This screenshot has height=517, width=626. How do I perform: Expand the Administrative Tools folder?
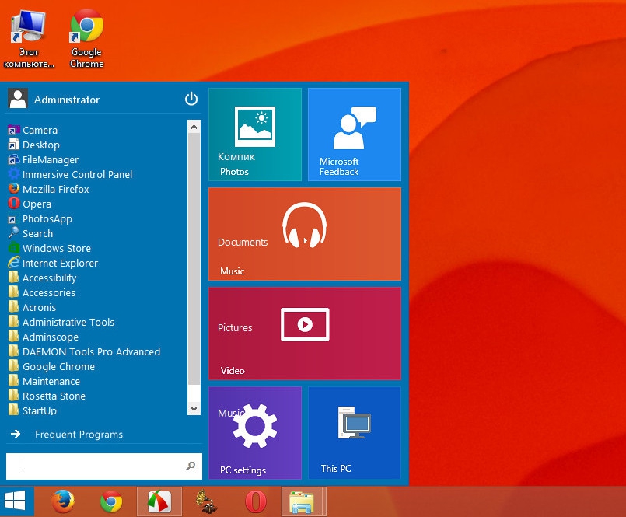61,322
